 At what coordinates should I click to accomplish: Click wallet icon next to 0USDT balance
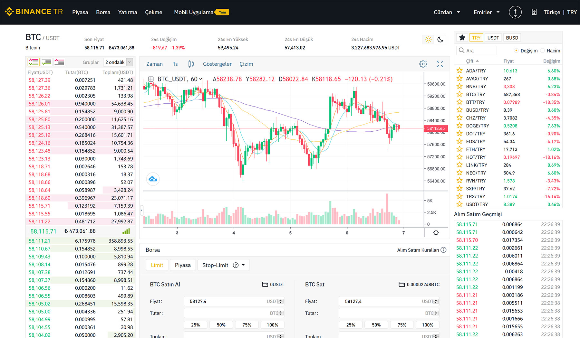pyautogui.click(x=265, y=284)
